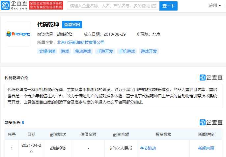Select the 文娱传媒 tag
Screen dimensions: 226x157
click(47, 51)
